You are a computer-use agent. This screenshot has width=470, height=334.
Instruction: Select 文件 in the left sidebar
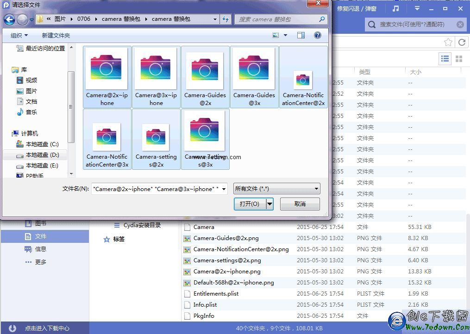(x=41, y=236)
